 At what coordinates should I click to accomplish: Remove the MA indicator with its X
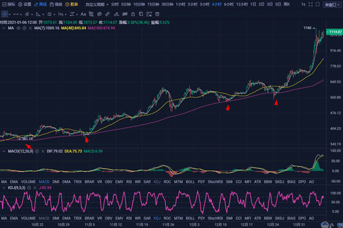pos(30,28)
